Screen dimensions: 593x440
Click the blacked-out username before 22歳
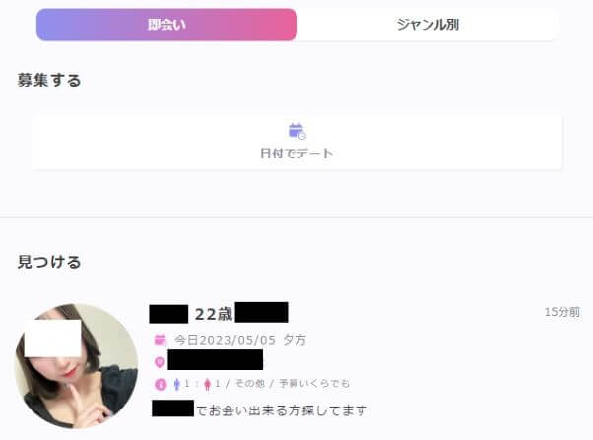pyautogui.click(x=168, y=314)
